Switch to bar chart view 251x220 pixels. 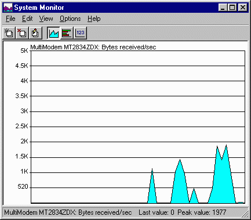coord(67,33)
